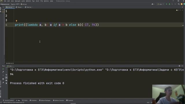Open the Tools menu
This screenshot has width=185, height=104.
coord(37,1)
